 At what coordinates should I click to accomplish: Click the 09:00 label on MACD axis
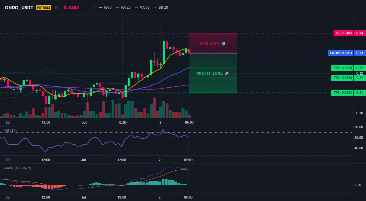[x=188, y=197]
